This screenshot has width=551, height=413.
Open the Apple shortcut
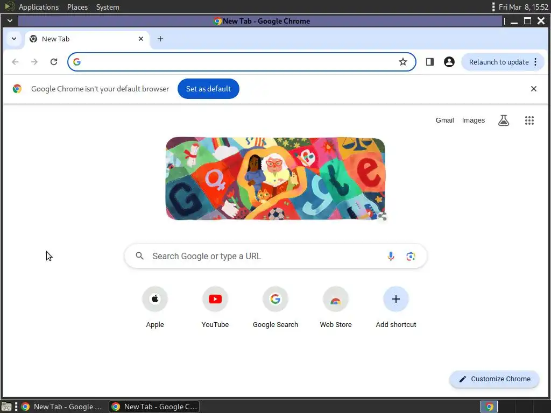155,308
